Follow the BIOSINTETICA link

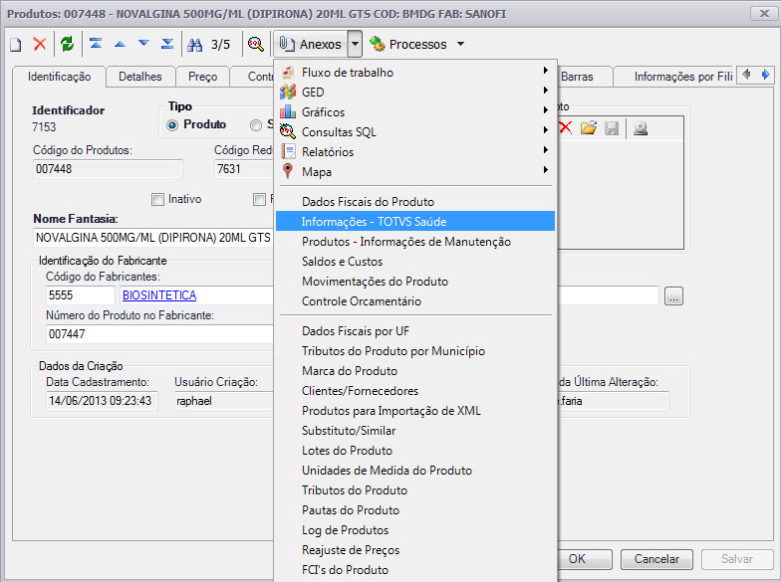159,294
